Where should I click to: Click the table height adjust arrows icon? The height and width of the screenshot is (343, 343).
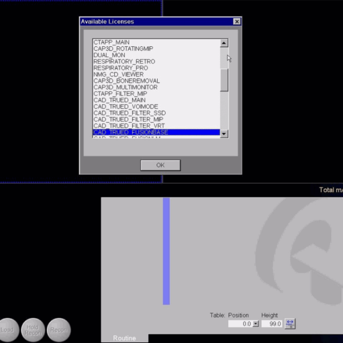[290, 324]
